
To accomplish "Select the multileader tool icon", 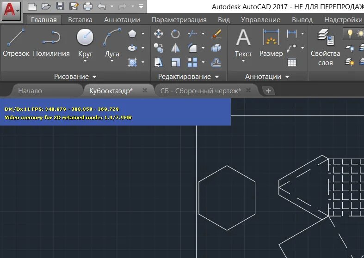I will coord(292,48).
